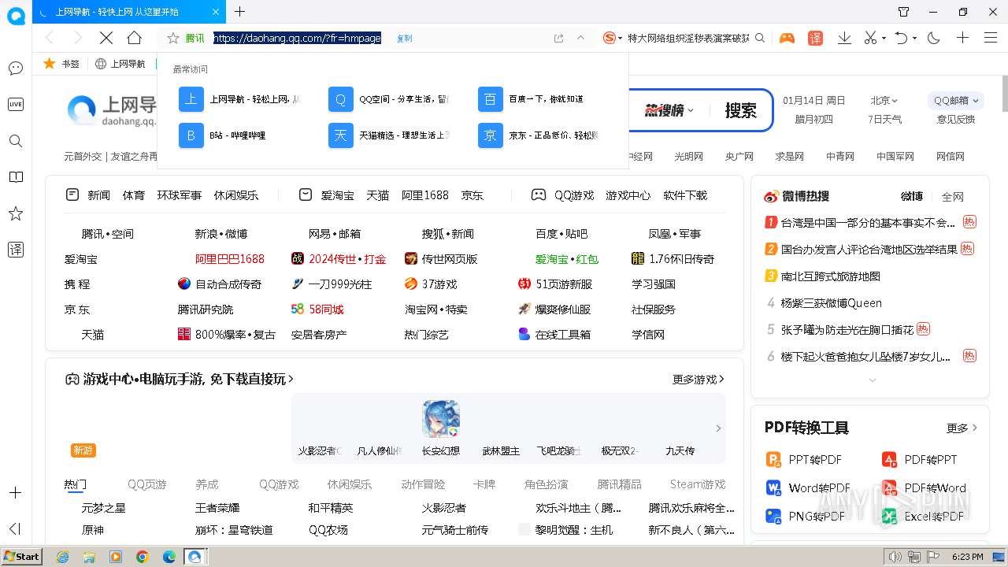The height and width of the screenshot is (567, 1008).
Task: Open the chat messages sidebar icon
Action: pyautogui.click(x=16, y=69)
